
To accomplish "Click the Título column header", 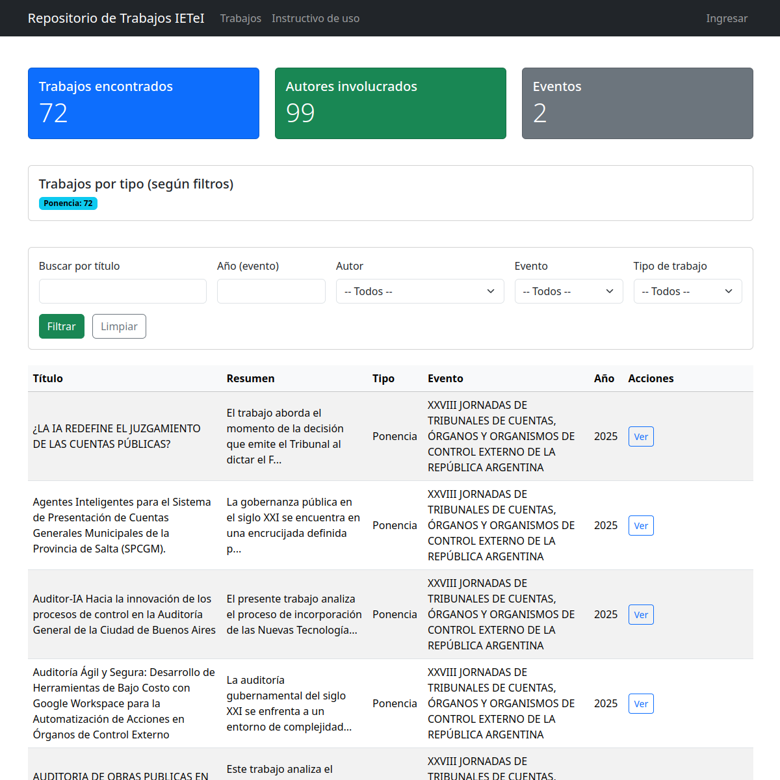I will coord(48,378).
